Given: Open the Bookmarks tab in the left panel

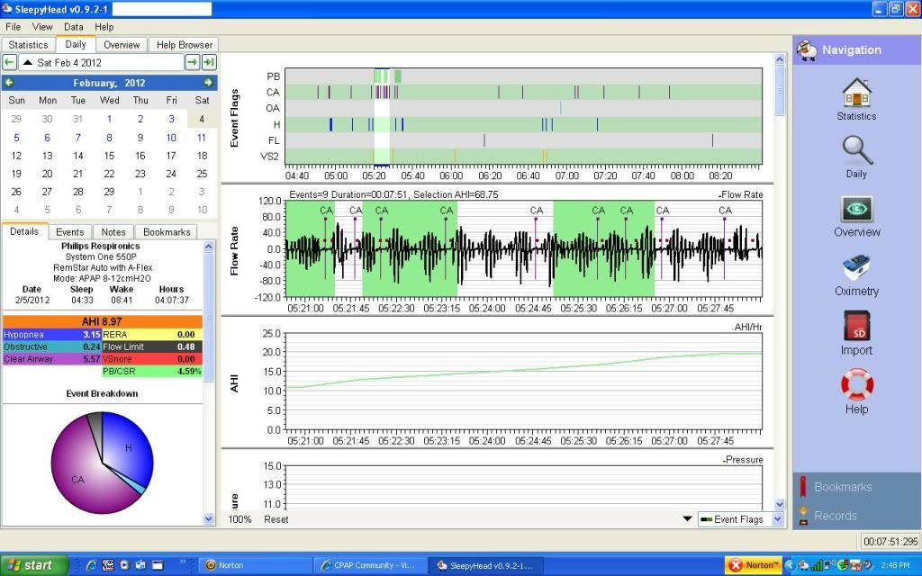Looking at the screenshot, I should [x=167, y=232].
